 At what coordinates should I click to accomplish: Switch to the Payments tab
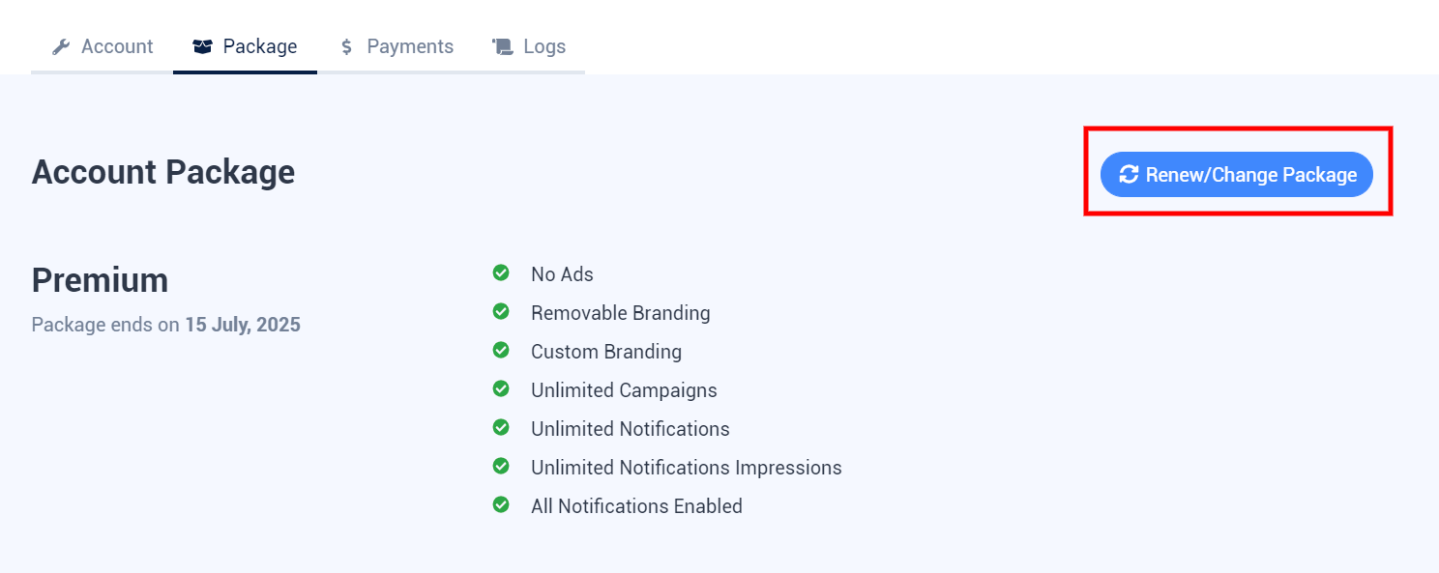[x=396, y=46]
